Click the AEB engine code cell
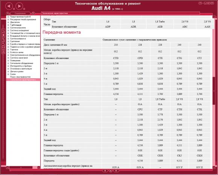Viewport: 218px width, 175px height. point(160,27)
